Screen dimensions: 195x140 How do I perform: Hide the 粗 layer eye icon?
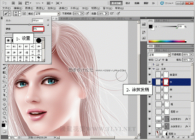click(x=150, y=104)
